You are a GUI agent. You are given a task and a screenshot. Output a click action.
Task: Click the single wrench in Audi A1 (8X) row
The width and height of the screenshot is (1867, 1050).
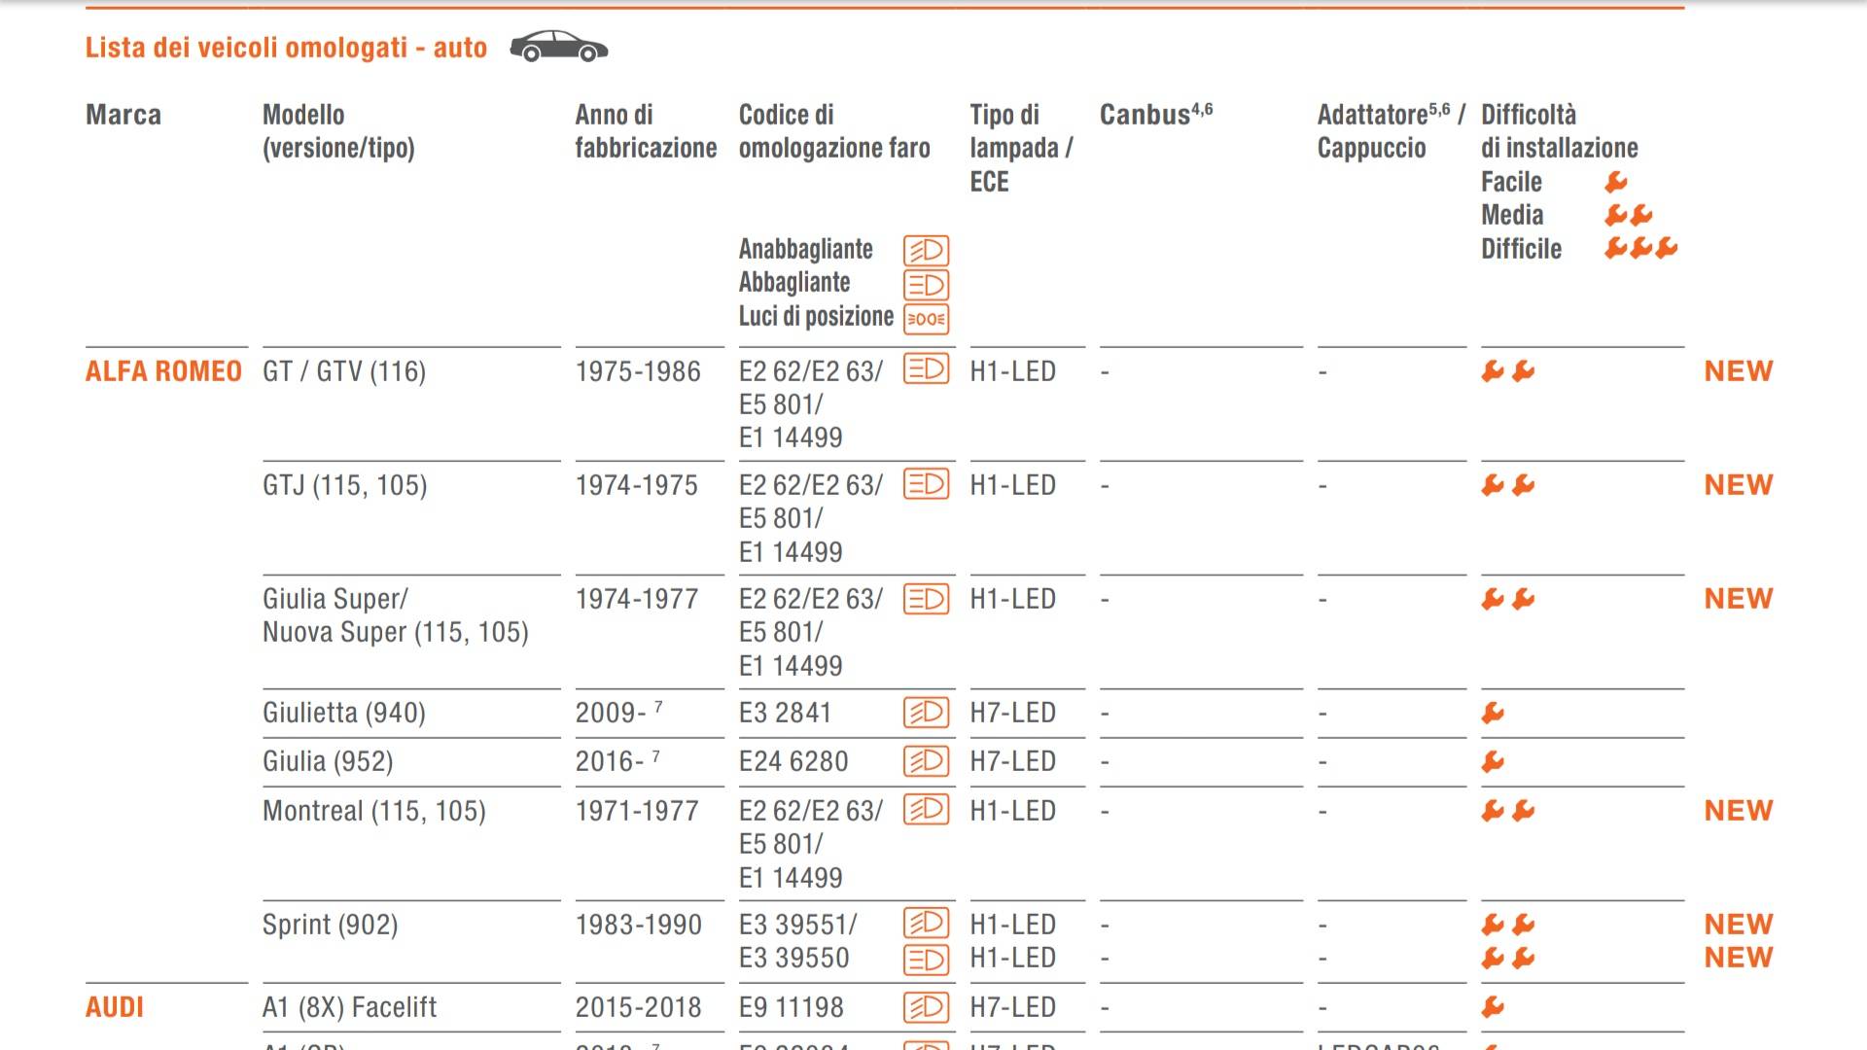[x=1493, y=1007]
